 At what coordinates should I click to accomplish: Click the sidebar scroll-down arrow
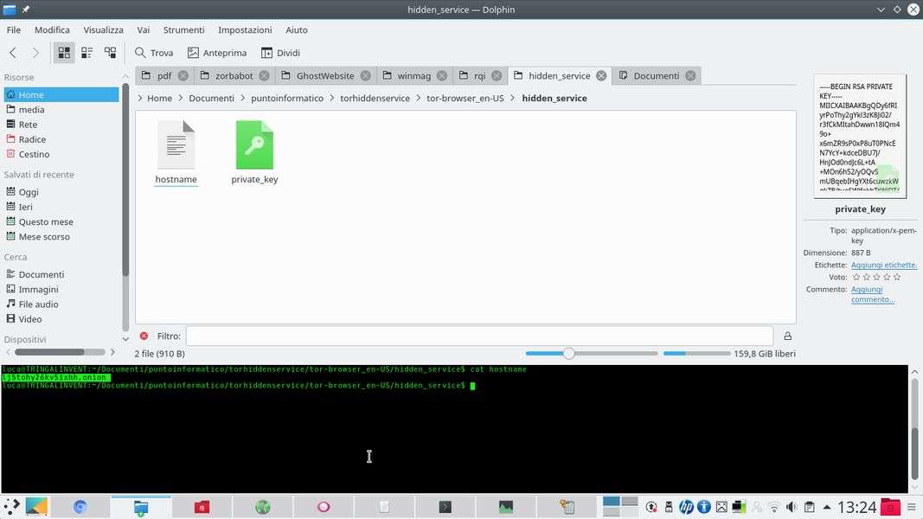tap(125, 339)
